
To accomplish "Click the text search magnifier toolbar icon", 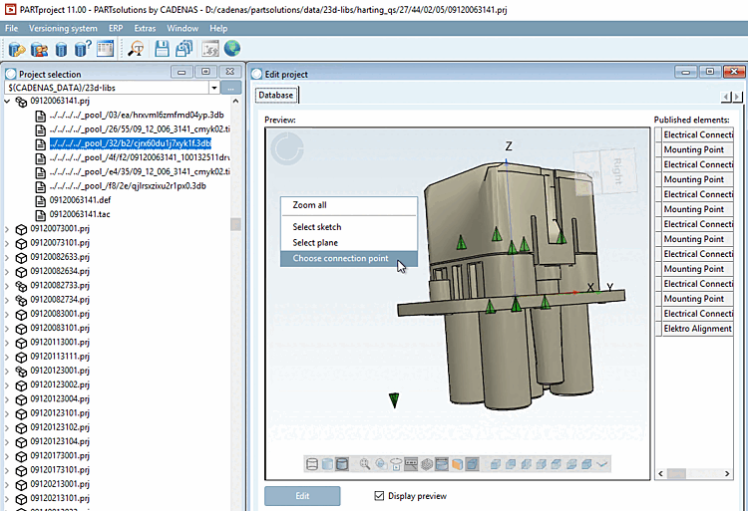I will pos(136,48).
